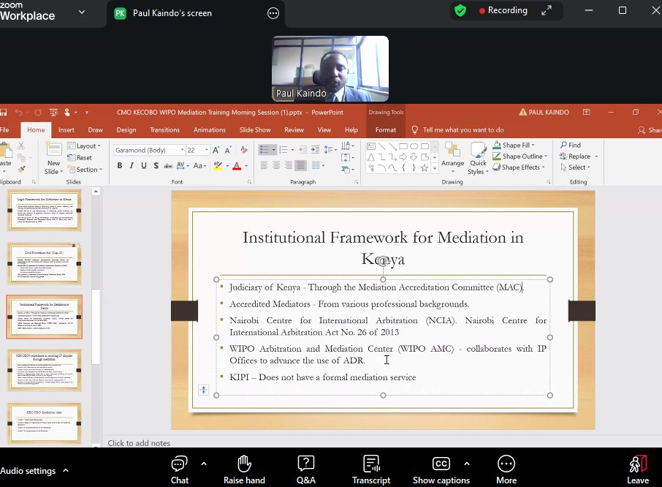Justify the paragraph text
Viewport: 662px width, 487px height.
point(300,165)
